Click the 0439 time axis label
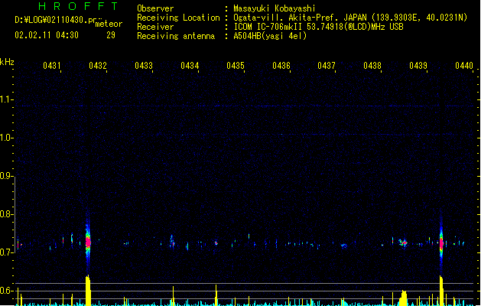 point(418,65)
